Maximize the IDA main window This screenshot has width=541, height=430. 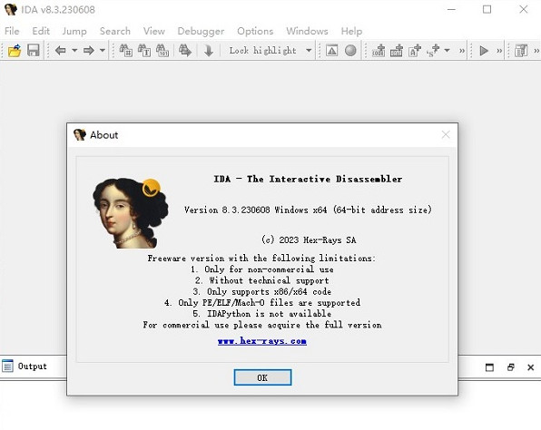pyautogui.click(x=487, y=9)
